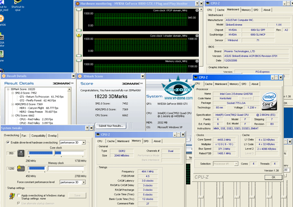Screen dimensions: 293x207
Task: Enable driver-level hardware overclocking checkbox
Action: coord(8,142)
